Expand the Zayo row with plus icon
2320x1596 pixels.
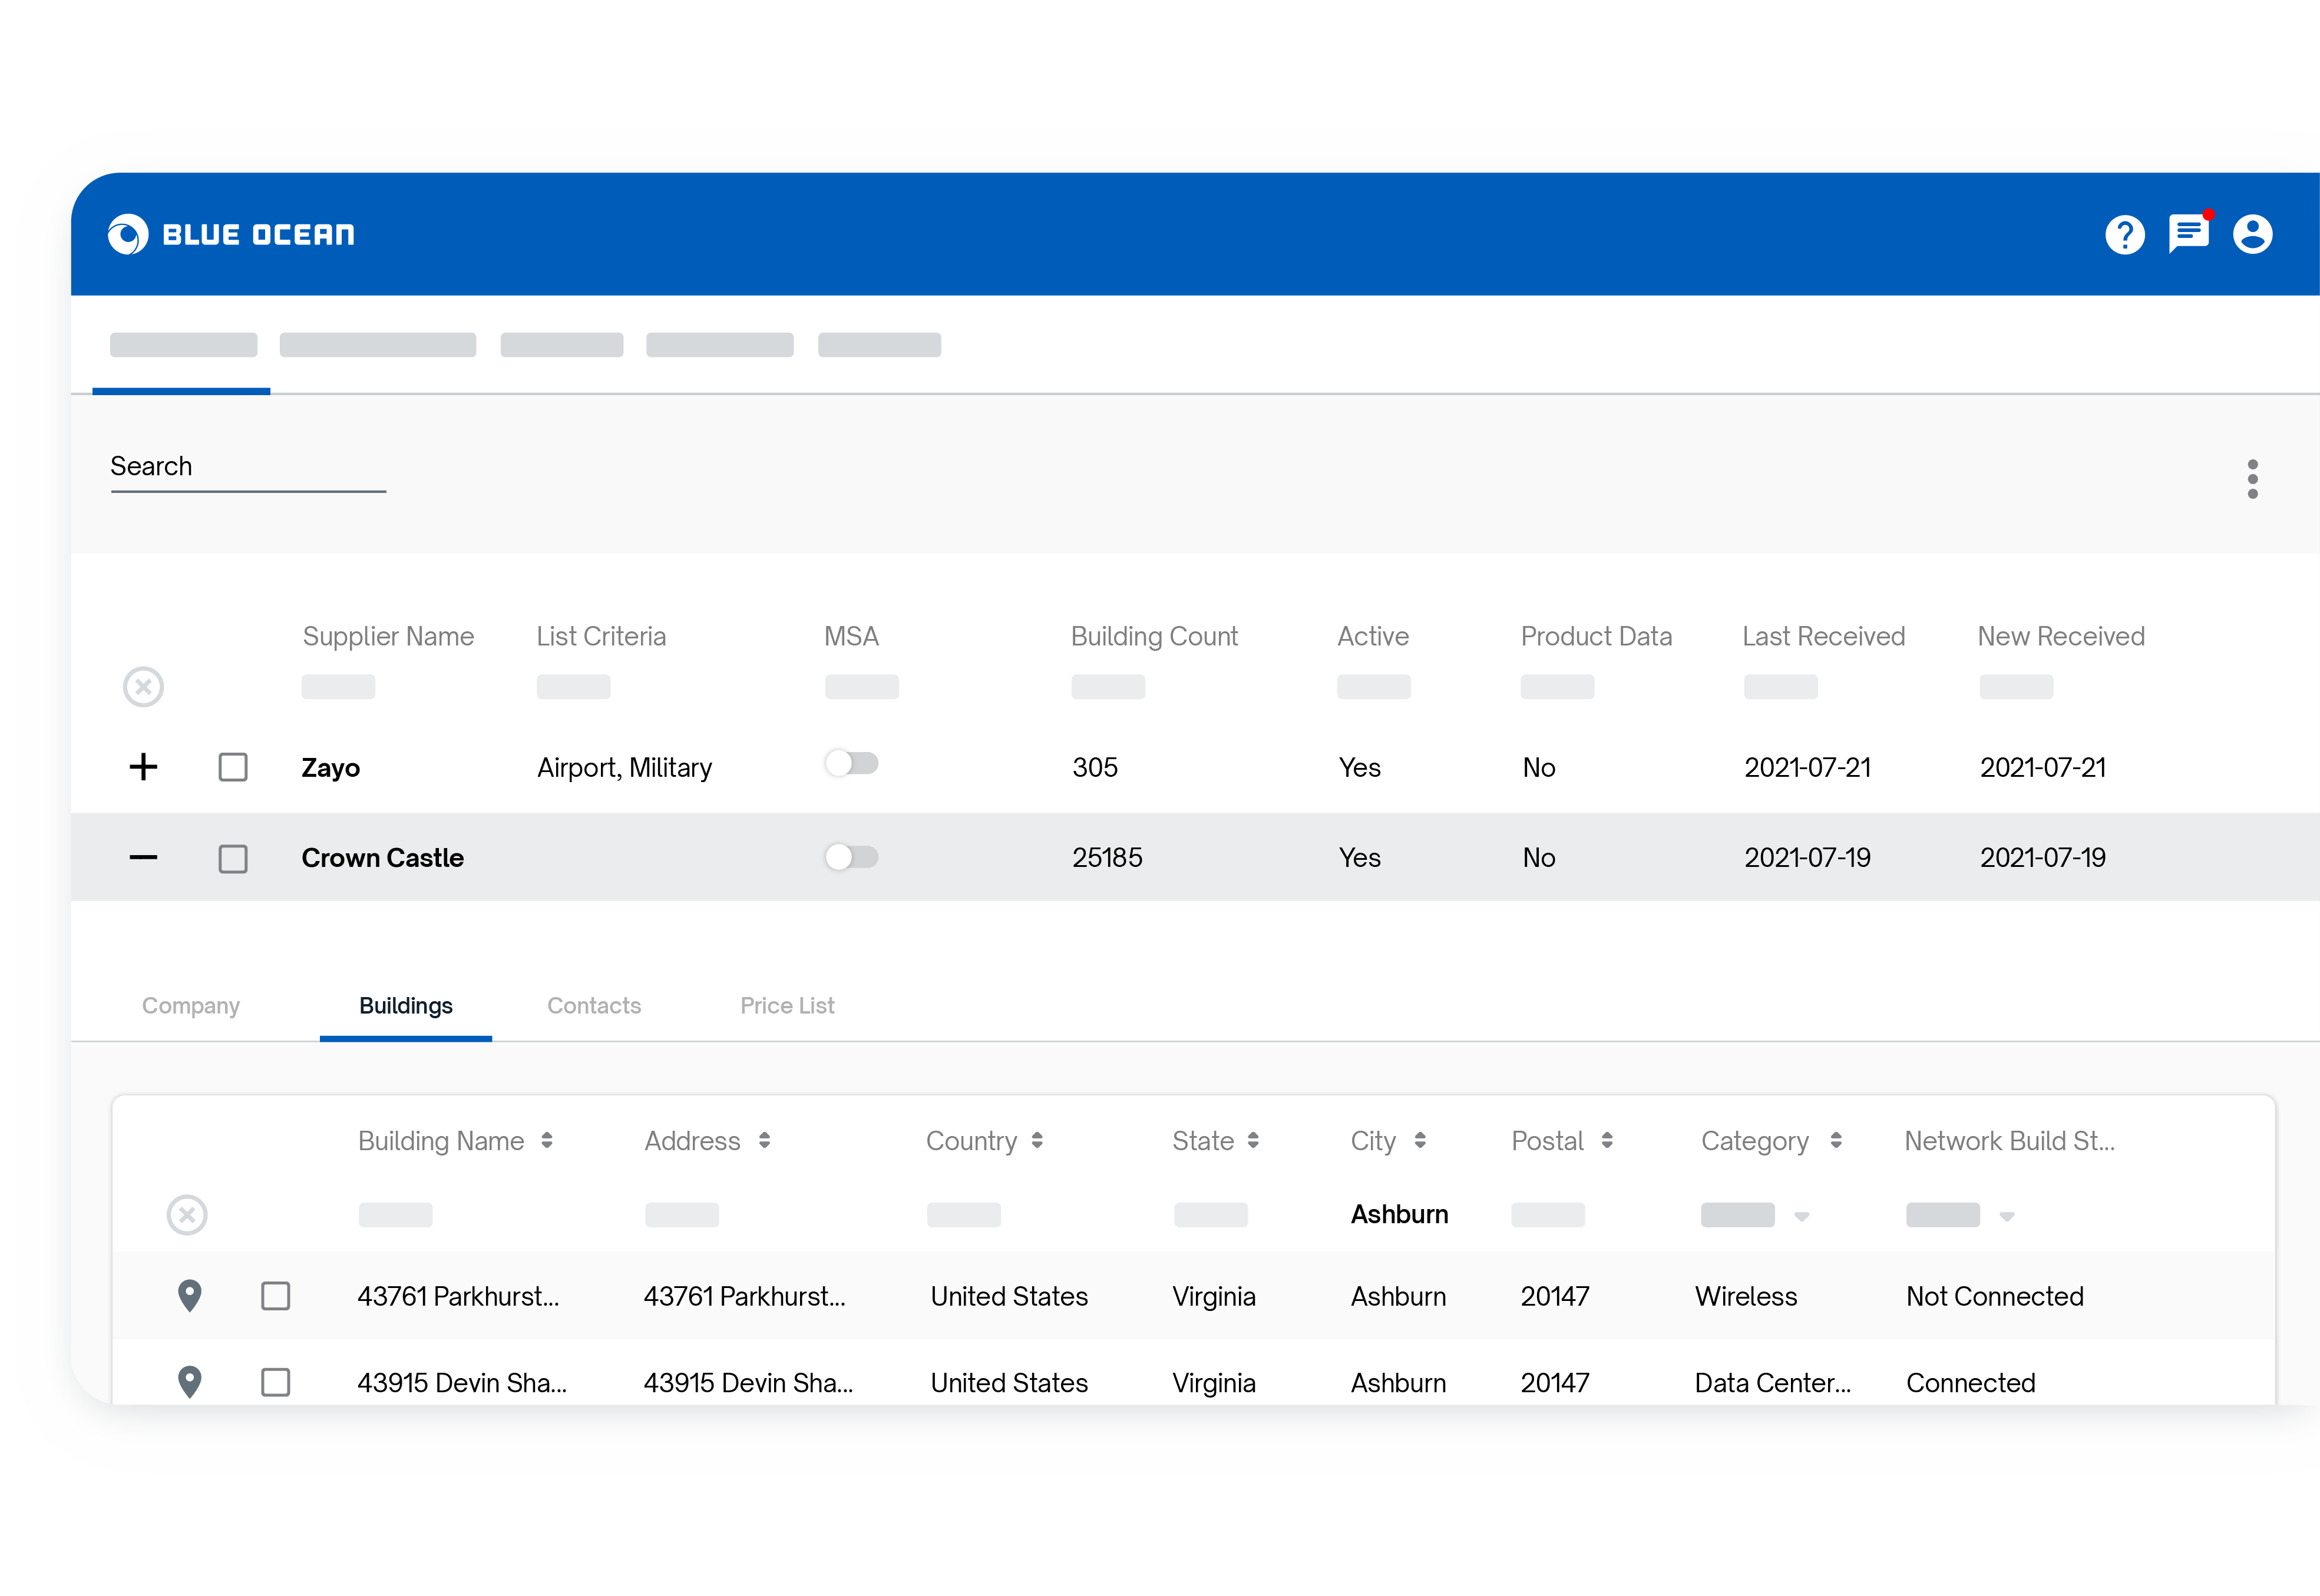pos(143,767)
